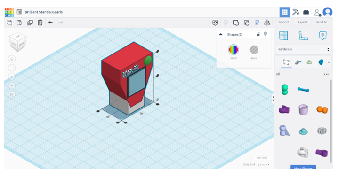Open the All section options ellipsis
The height and width of the screenshot is (177, 338).
pos(326,74)
